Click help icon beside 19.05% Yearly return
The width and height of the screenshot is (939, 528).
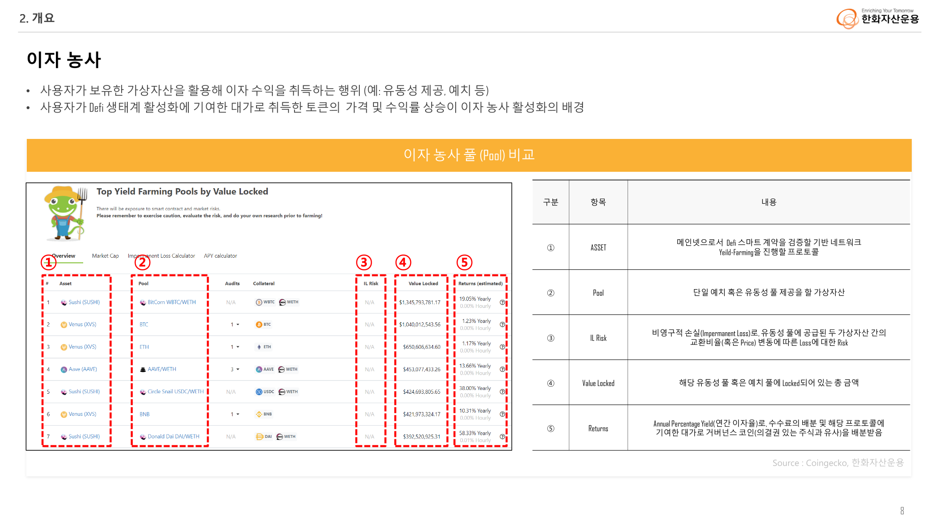point(502,302)
